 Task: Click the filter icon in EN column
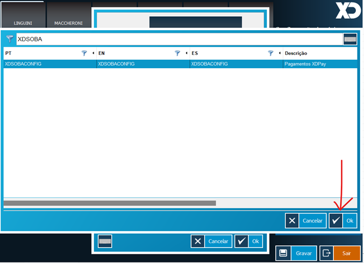(x=177, y=53)
